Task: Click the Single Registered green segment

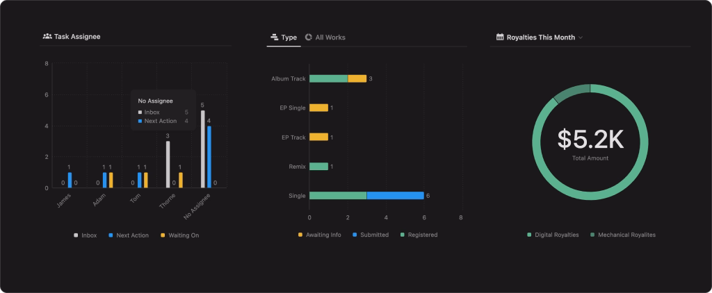Action: point(338,196)
